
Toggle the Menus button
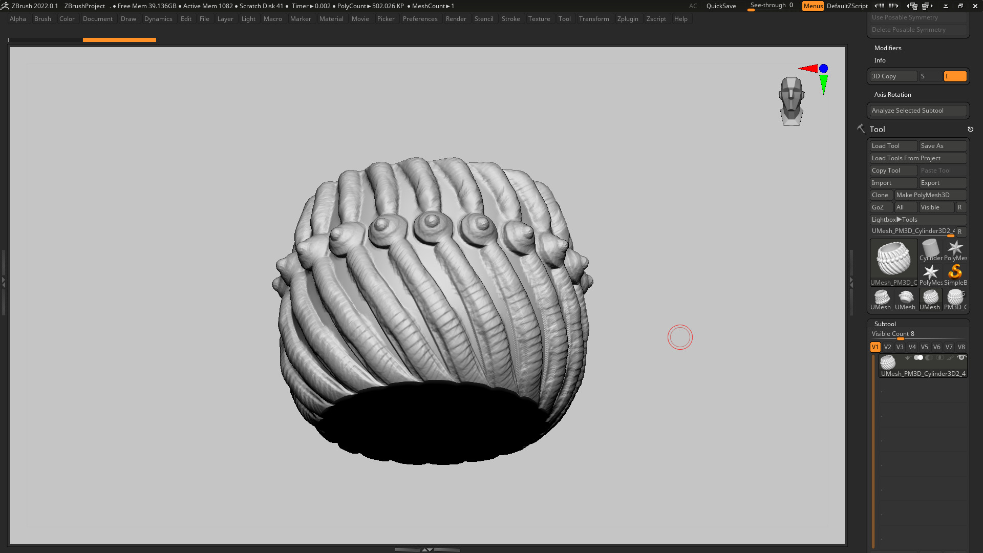coord(813,6)
